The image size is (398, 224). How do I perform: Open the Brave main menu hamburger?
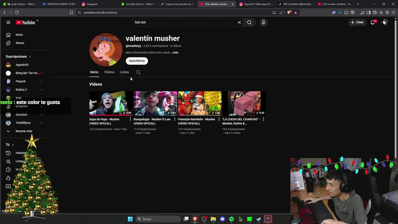pyautogui.click(x=393, y=12)
